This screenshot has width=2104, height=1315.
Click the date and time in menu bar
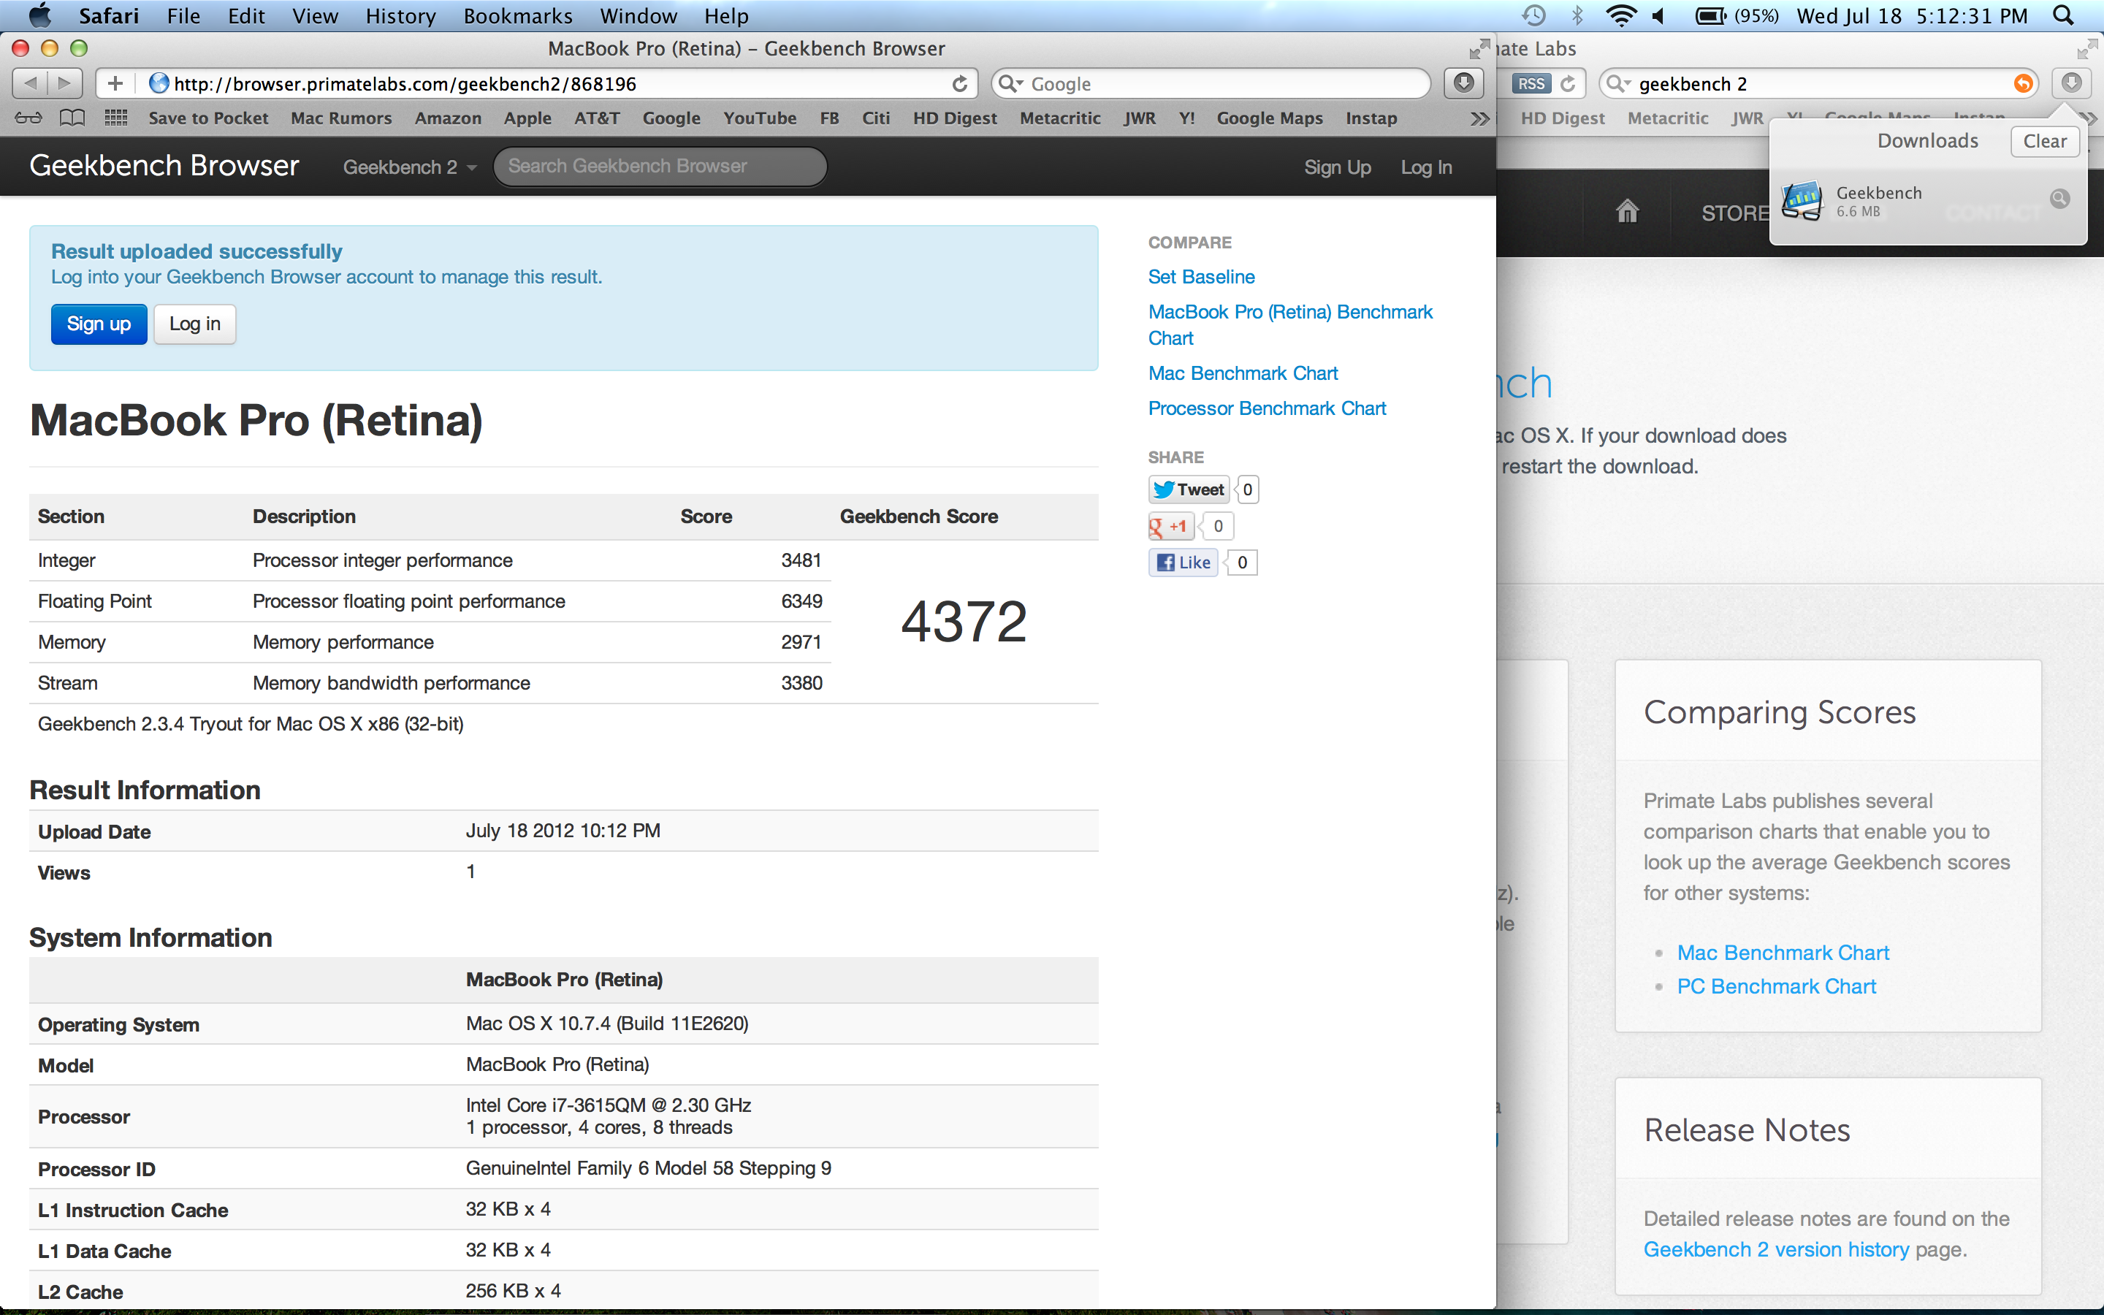(1912, 15)
